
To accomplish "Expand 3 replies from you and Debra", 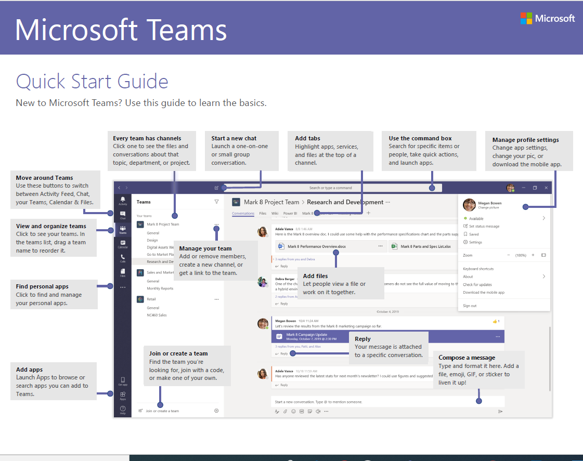I will click(295, 259).
